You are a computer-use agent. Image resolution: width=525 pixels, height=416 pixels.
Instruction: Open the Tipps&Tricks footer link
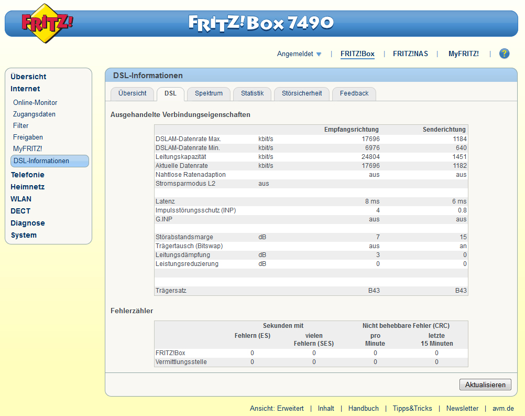tap(412, 408)
